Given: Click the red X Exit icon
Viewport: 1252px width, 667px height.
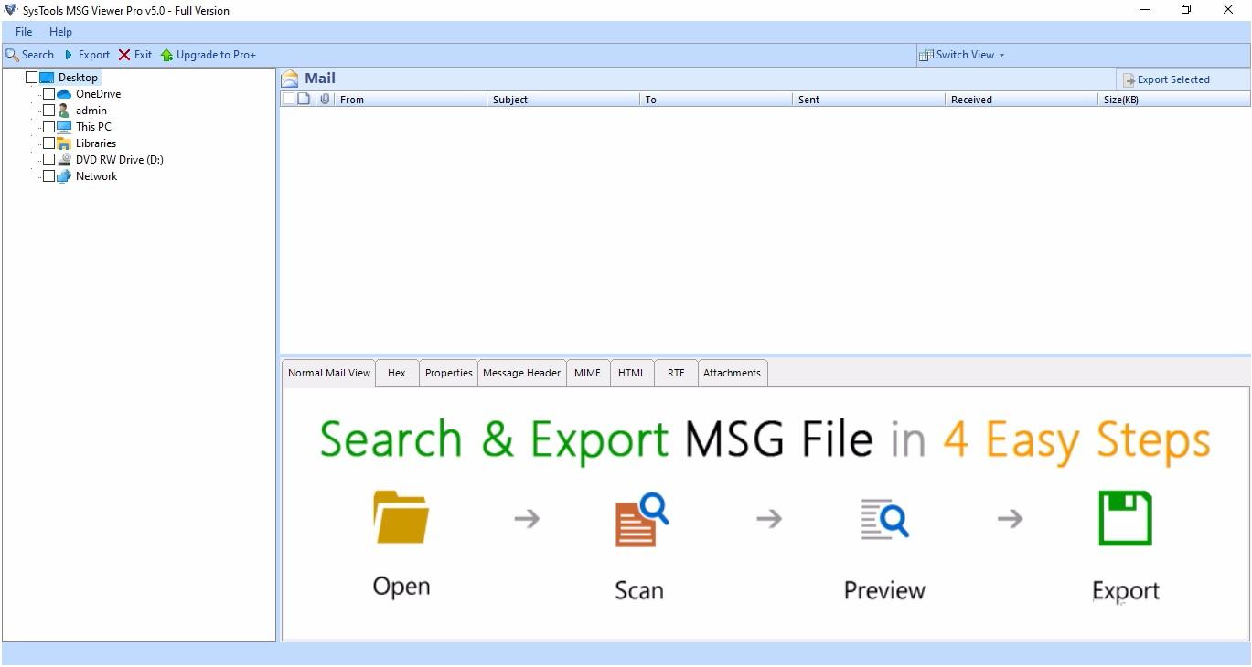Looking at the screenshot, I should coord(124,55).
